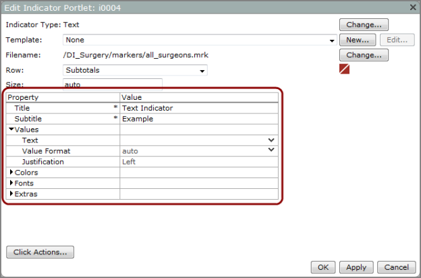Expand the Colors section

[x=11, y=172]
